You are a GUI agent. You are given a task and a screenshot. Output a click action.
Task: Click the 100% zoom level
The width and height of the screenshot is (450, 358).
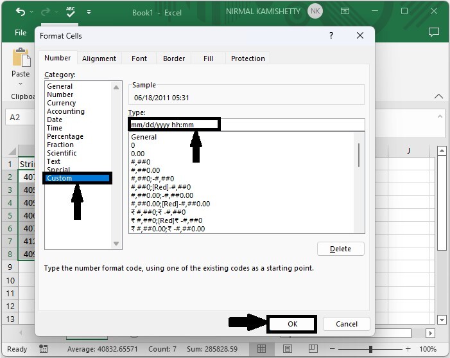tap(428, 349)
